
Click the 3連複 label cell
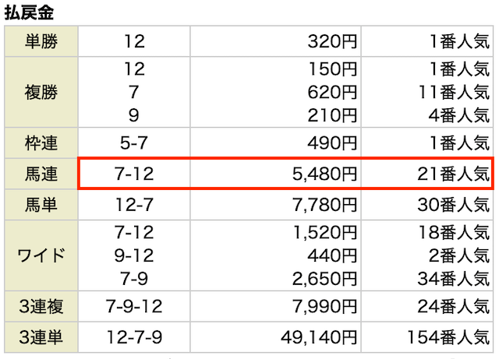pos(41,306)
